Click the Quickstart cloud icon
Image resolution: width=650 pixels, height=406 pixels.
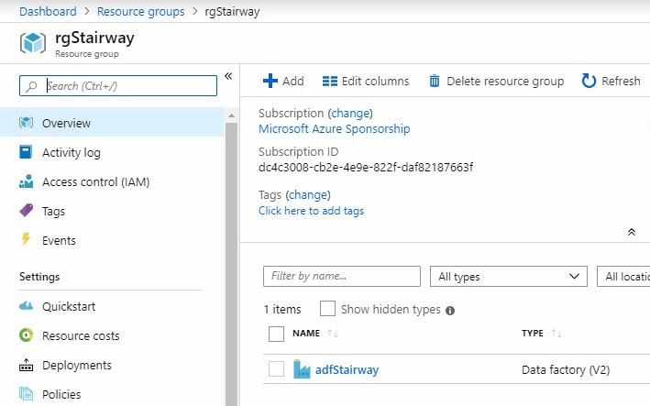26,306
